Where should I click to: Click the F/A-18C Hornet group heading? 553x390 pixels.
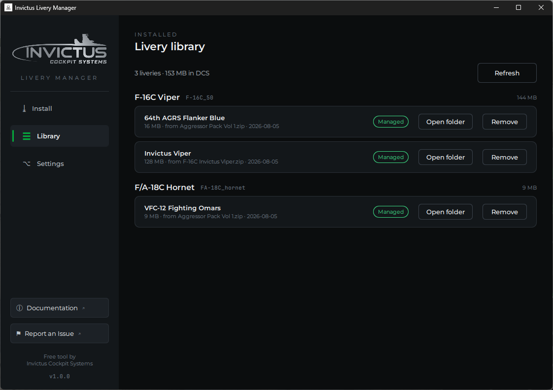(164, 188)
